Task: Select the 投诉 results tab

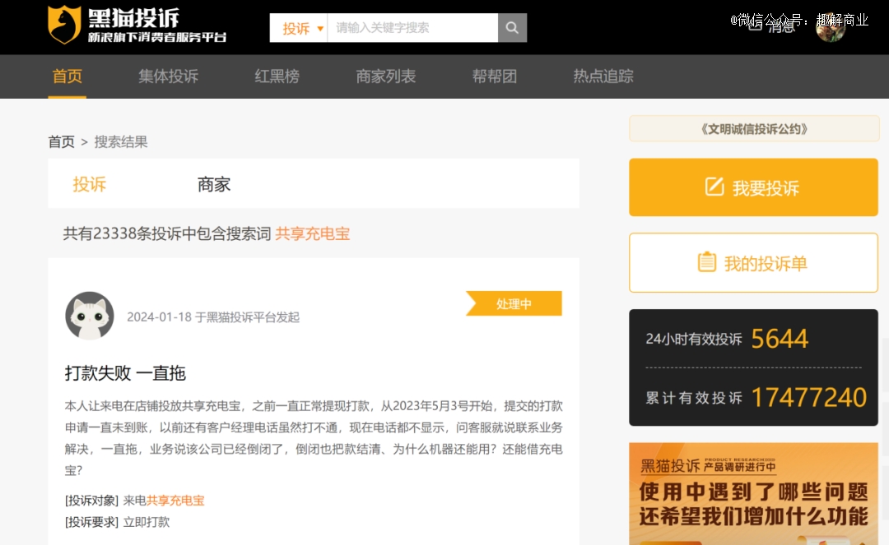Action: click(89, 184)
